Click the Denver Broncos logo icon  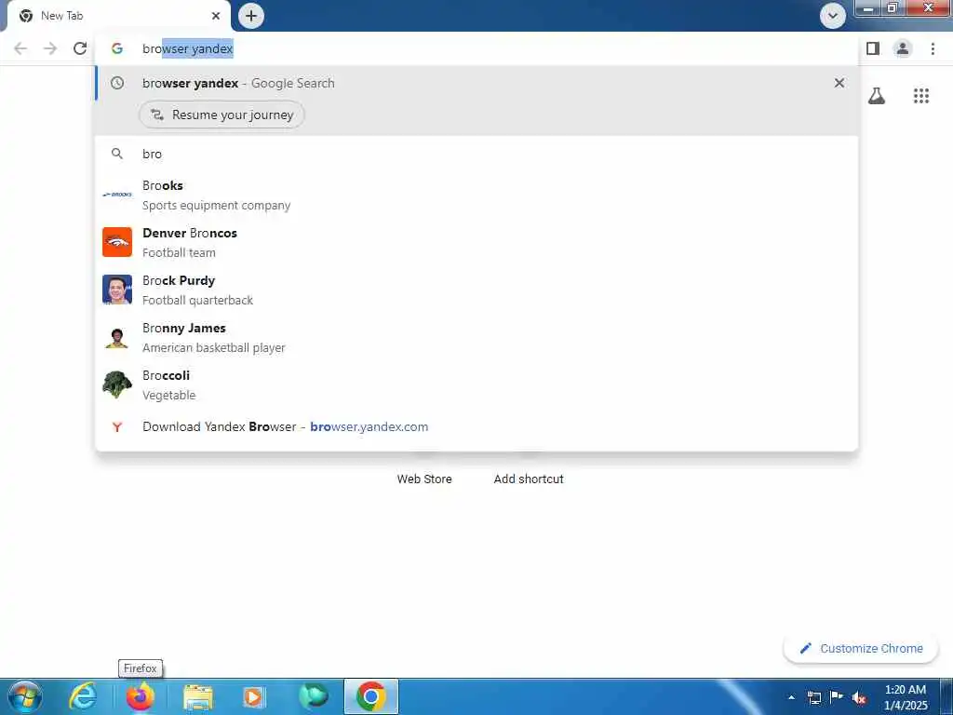[117, 242]
